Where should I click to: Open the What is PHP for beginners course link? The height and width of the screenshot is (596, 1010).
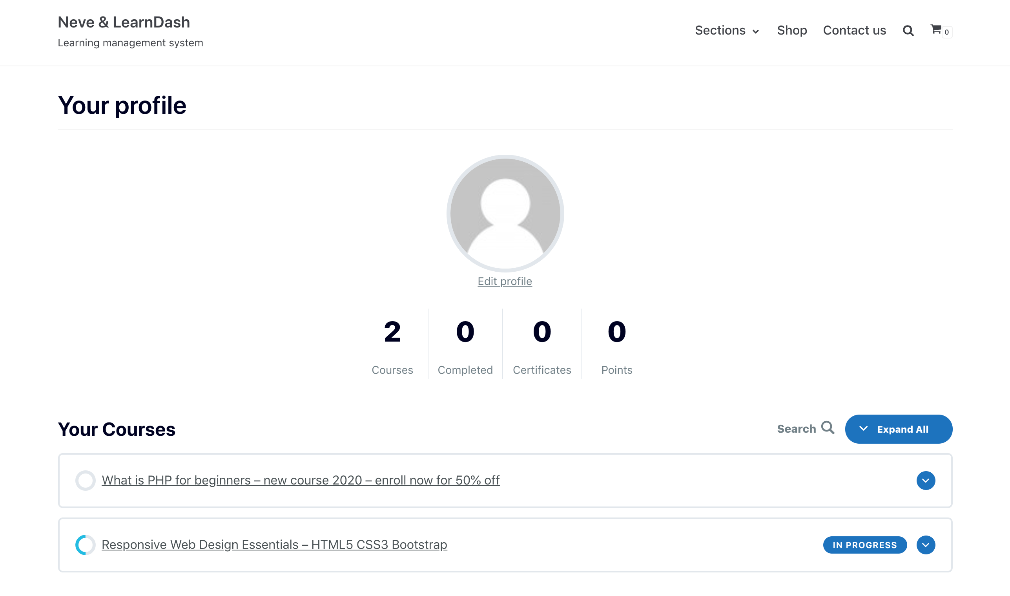[300, 480]
